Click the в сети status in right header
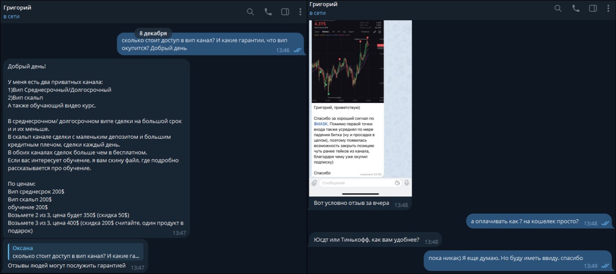The height and width of the screenshot is (274, 616). pos(318,13)
